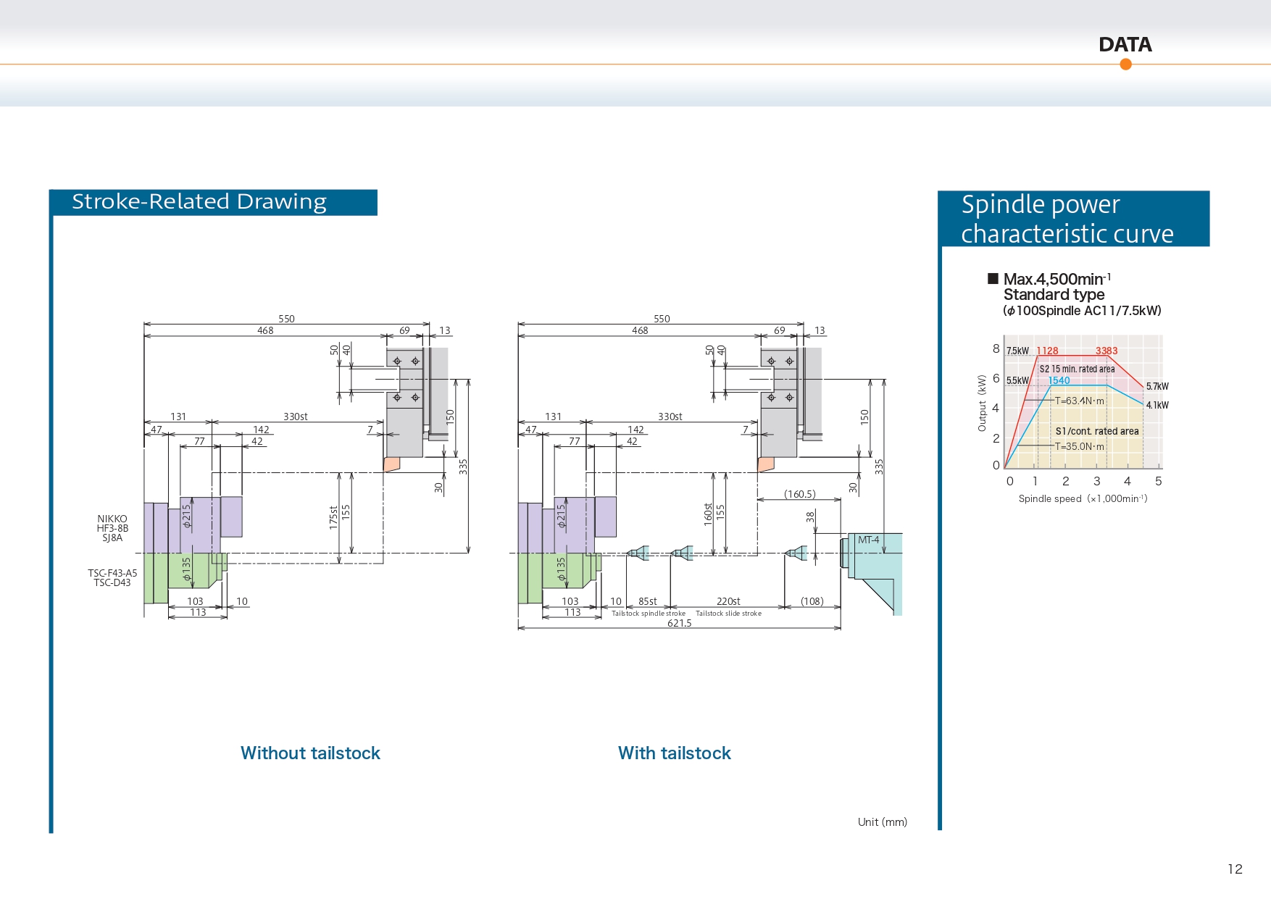This screenshot has width=1271, height=899.
Task: Click the 160st vertical stroke dimension
Action: point(708,514)
